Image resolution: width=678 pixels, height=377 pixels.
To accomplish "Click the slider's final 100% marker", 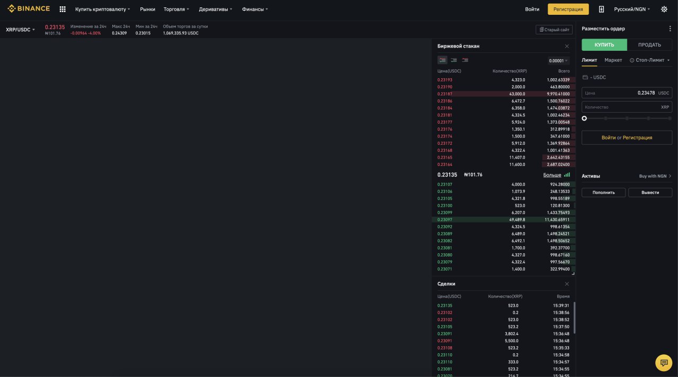I will tap(670, 118).
